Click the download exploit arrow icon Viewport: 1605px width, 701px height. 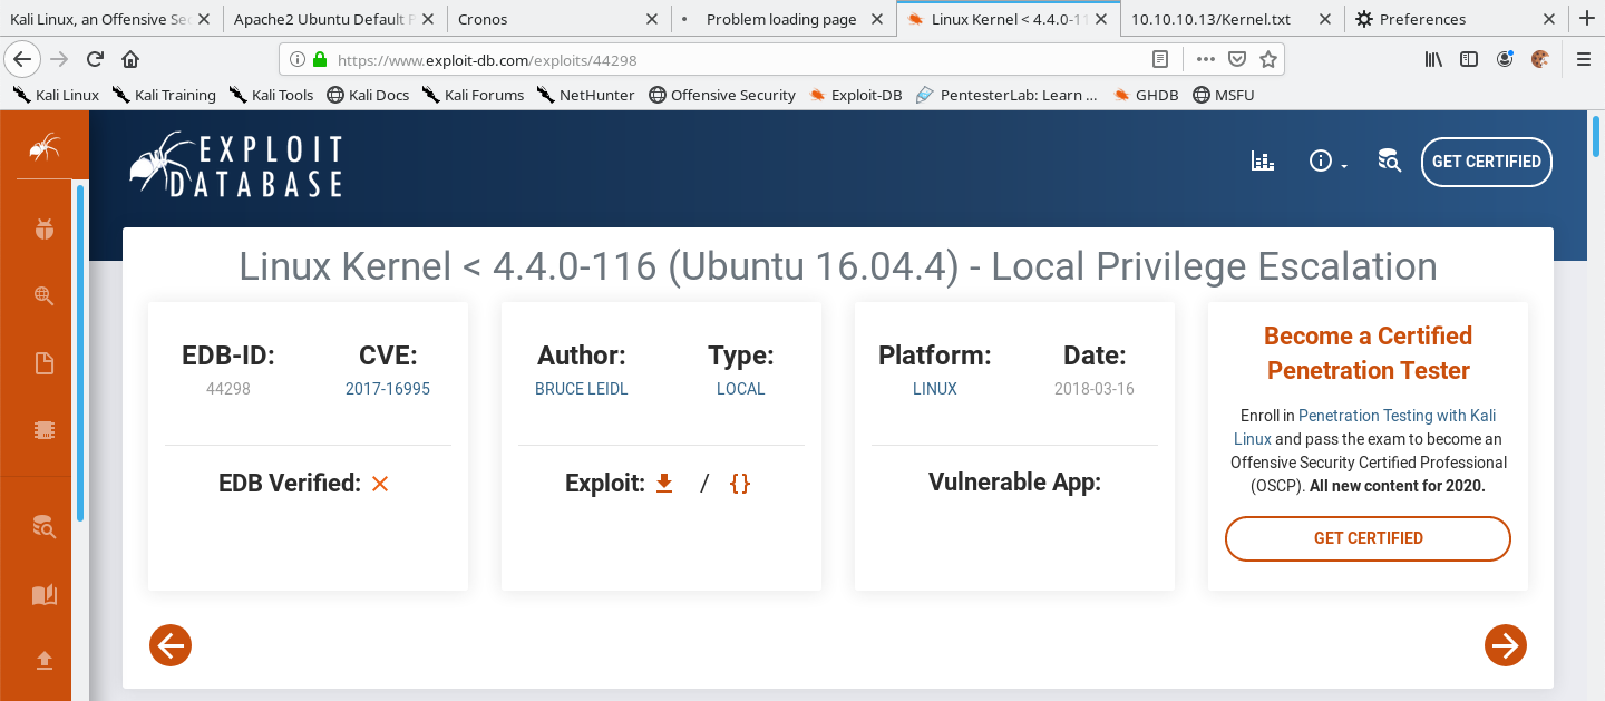[x=667, y=482]
